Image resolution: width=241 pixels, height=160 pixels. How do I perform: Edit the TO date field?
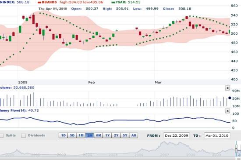(217, 135)
